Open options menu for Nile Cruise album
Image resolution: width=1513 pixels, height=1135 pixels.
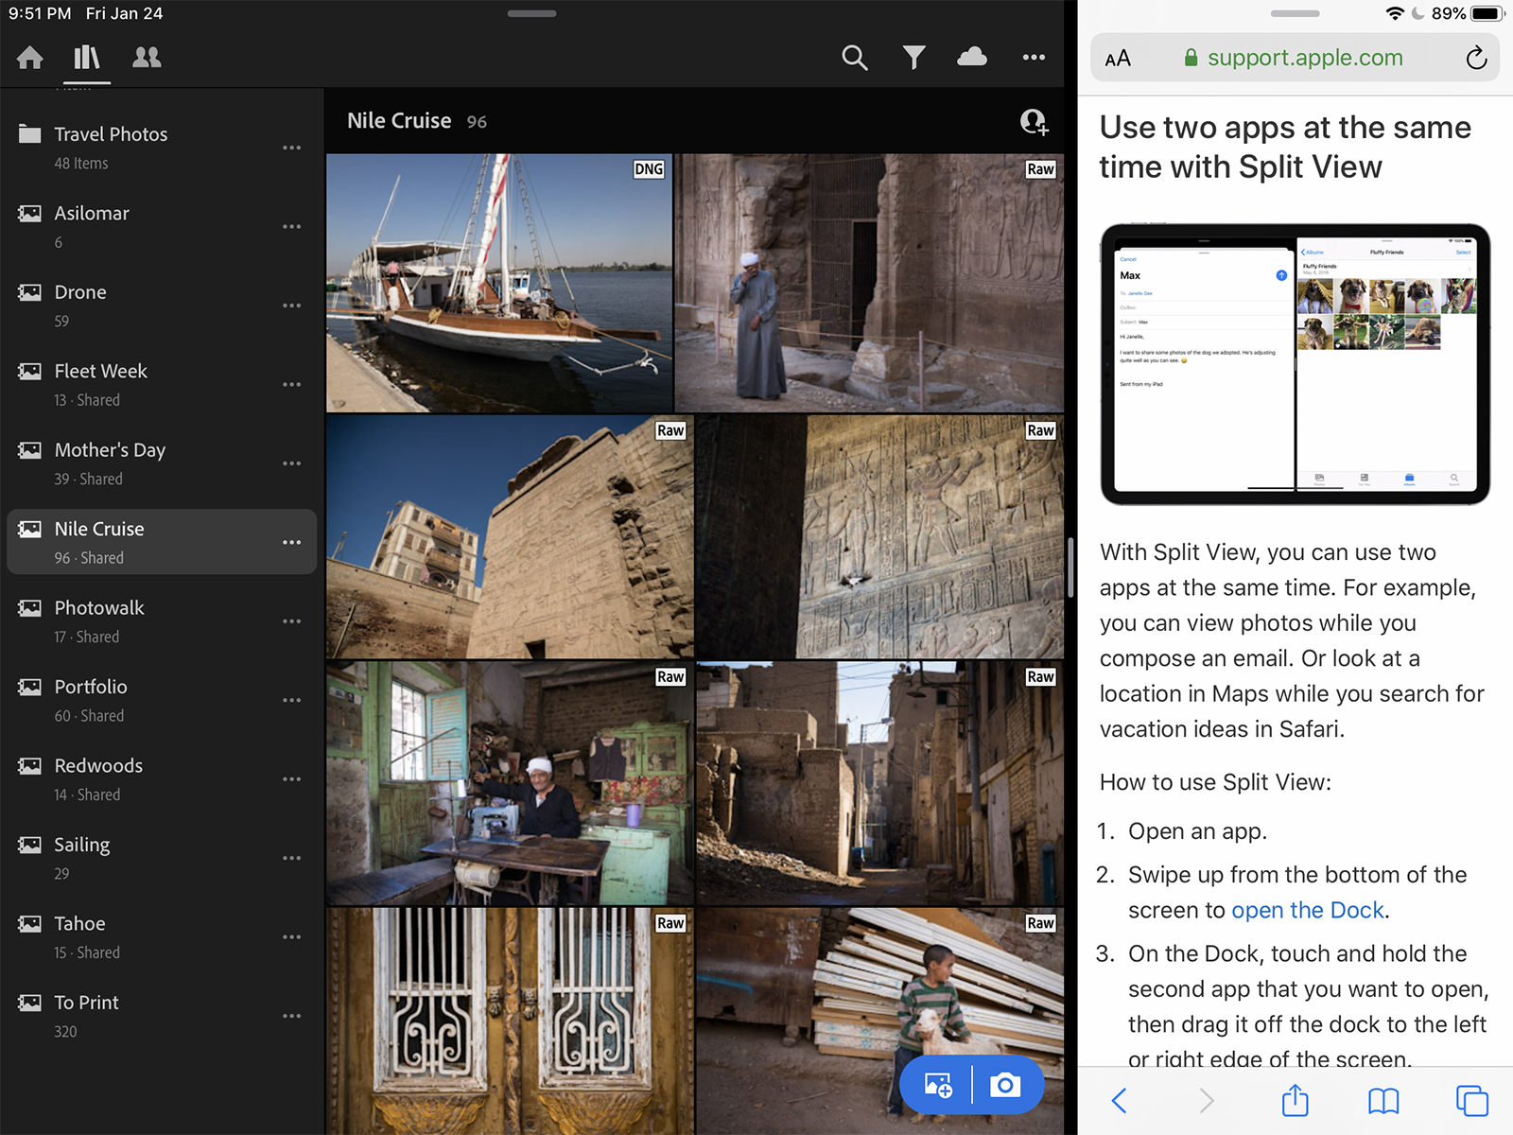point(291,542)
